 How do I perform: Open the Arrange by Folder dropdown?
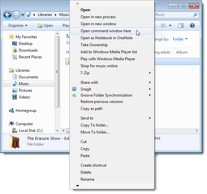(180, 39)
